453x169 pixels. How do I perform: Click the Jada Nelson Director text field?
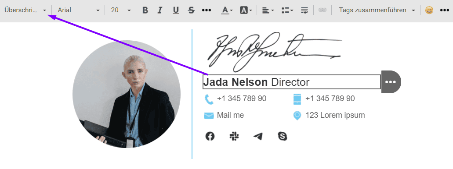pos(291,82)
